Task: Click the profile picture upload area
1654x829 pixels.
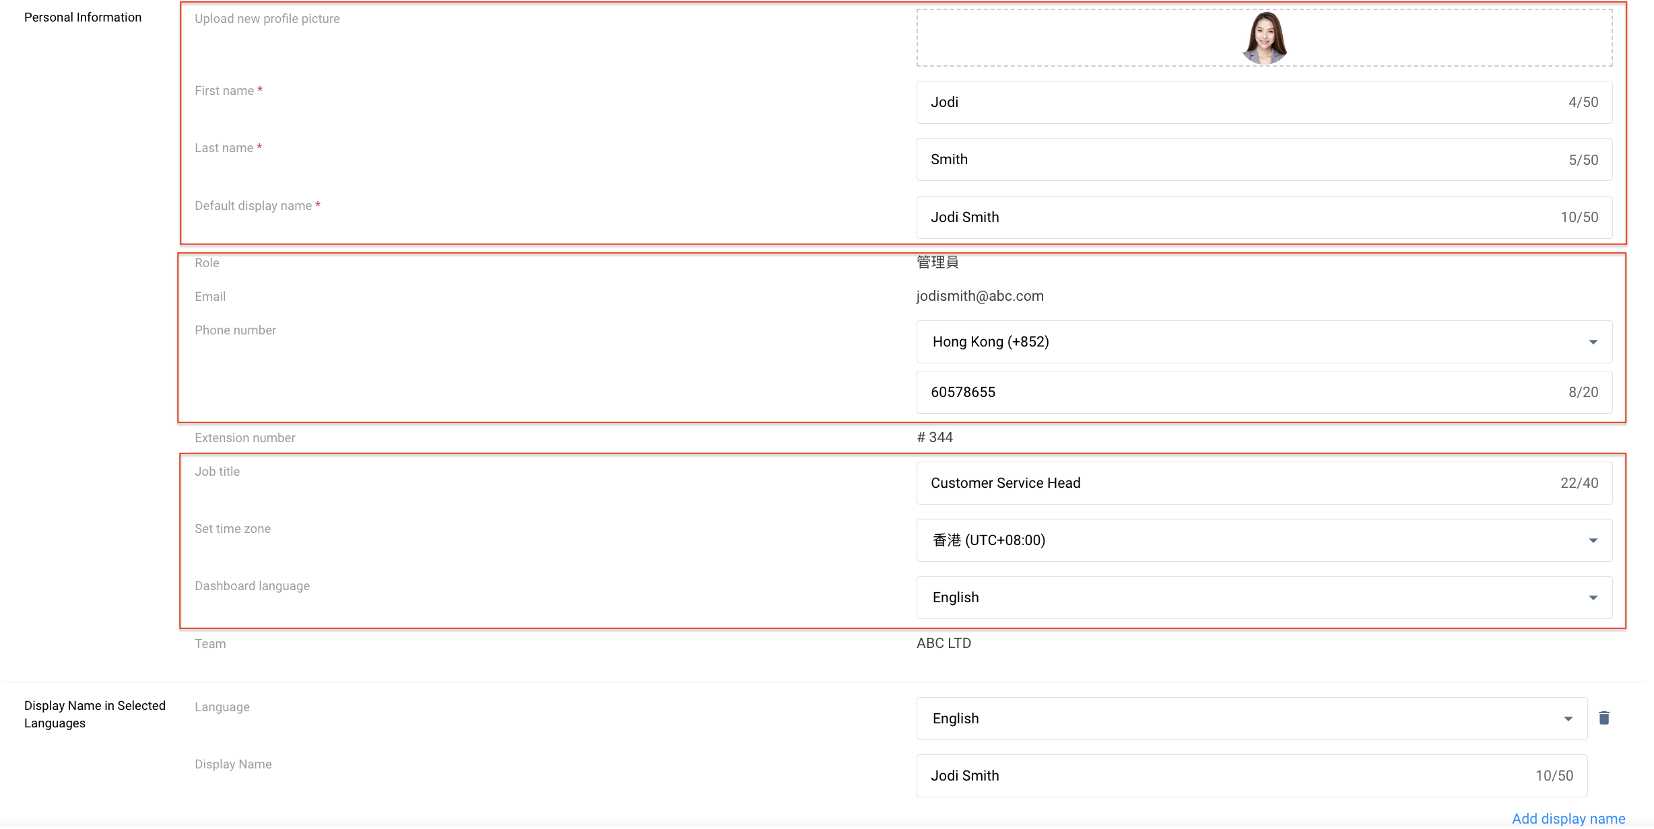Action: (x=1264, y=38)
